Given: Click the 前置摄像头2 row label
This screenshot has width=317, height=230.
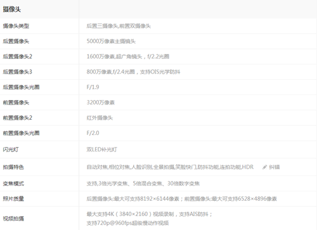Looking at the screenshot, I should (x=17, y=118).
